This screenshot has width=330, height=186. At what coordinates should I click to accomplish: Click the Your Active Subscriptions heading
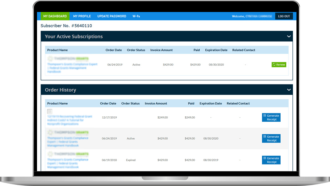(74, 37)
